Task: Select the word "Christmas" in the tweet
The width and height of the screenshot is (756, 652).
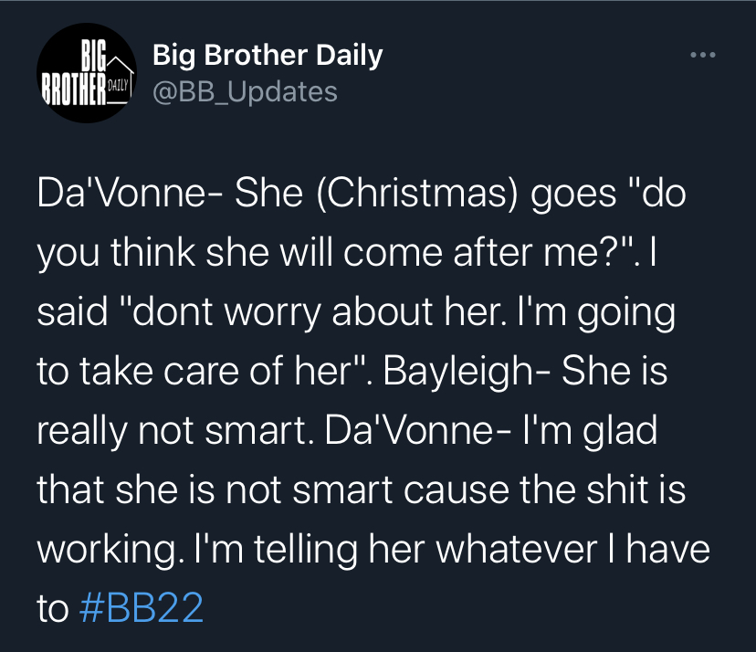Action: pyautogui.click(x=416, y=194)
